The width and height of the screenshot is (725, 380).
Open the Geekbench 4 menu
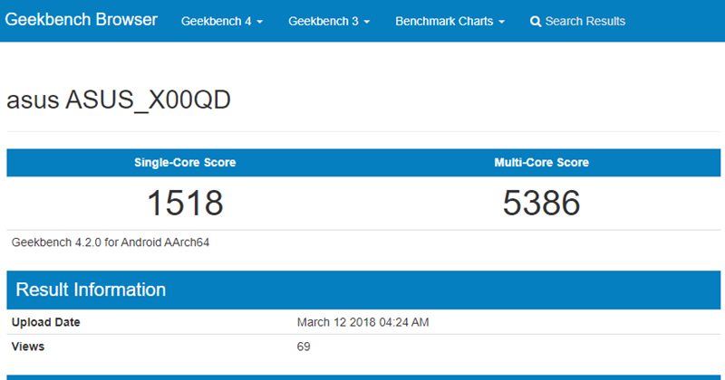pyautogui.click(x=222, y=21)
